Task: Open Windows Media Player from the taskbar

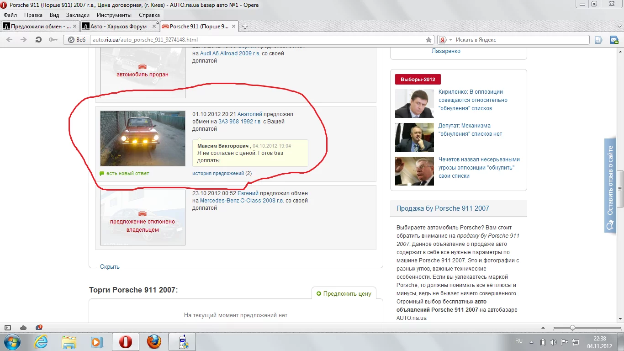Action: click(x=97, y=342)
